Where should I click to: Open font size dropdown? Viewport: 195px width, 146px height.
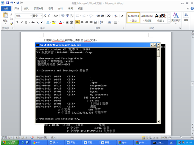pyautogui.click(x=41, y=16)
